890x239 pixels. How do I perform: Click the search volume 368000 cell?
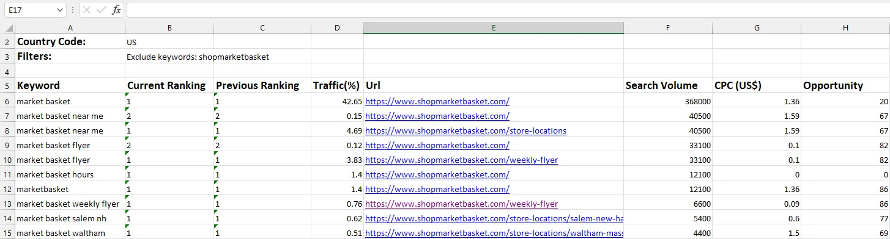coord(668,101)
